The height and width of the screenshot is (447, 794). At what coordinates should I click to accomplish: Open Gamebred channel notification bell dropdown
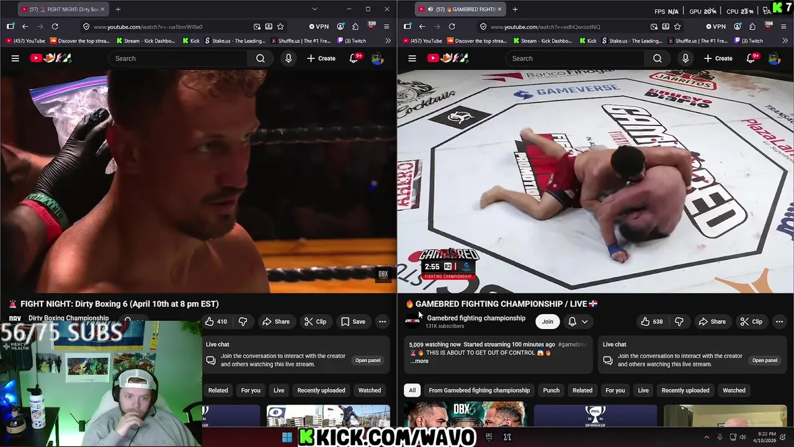(x=578, y=322)
